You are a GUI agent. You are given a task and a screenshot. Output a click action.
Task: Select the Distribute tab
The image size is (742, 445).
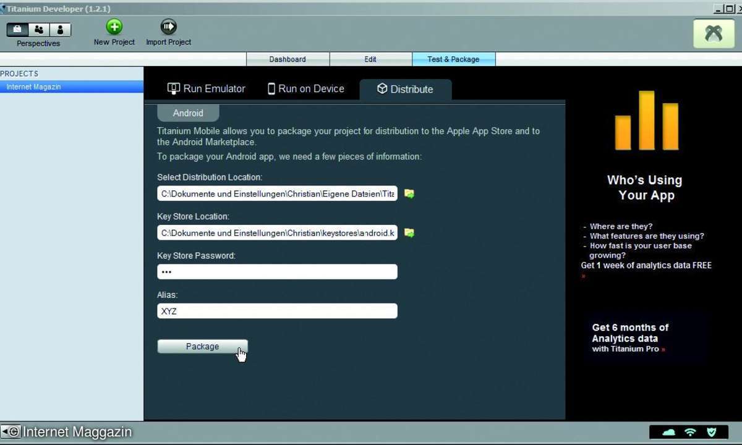(405, 89)
